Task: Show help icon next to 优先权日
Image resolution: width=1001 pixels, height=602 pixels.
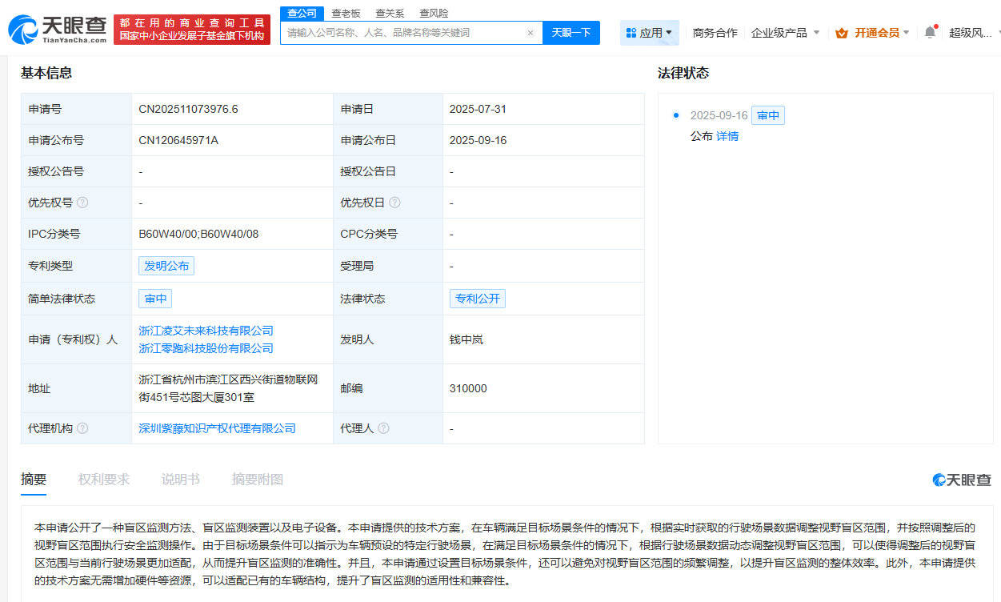Action: point(394,203)
